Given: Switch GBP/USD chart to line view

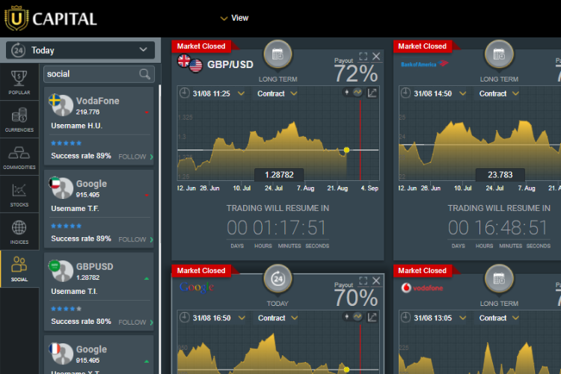Looking at the screenshot, I should click(357, 92).
